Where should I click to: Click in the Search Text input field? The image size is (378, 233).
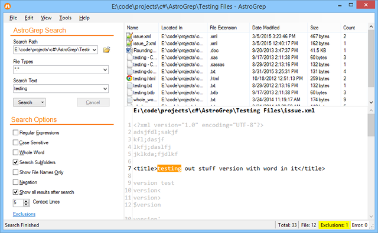pos(58,89)
